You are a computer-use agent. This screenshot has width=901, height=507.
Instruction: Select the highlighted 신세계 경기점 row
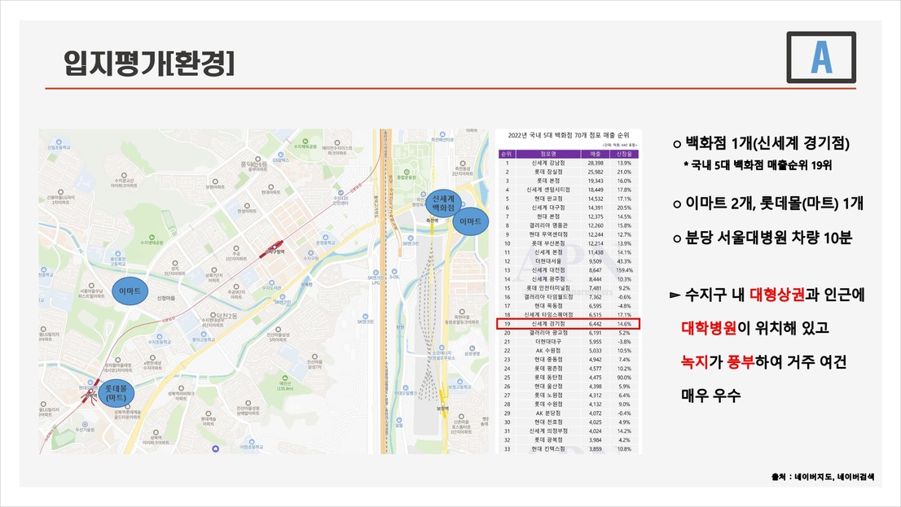569,324
